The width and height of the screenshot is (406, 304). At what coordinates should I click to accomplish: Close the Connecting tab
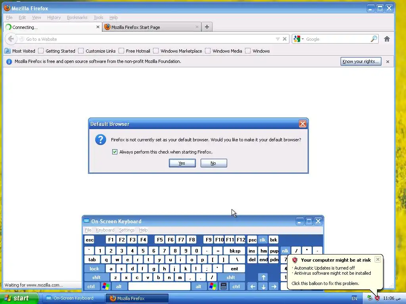click(x=98, y=27)
